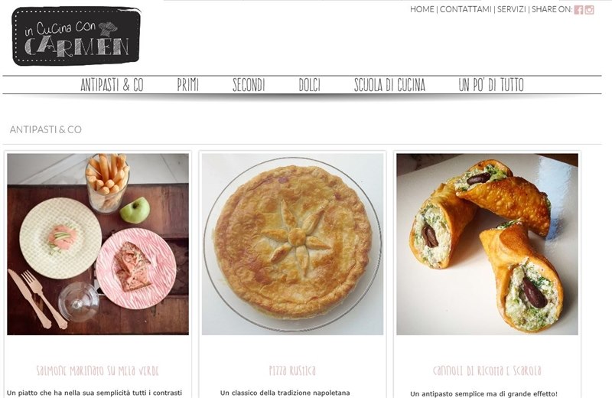612x398 pixels.
Task: Open the Cannoli di ricotta e scarola title
Action: click(x=487, y=370)
